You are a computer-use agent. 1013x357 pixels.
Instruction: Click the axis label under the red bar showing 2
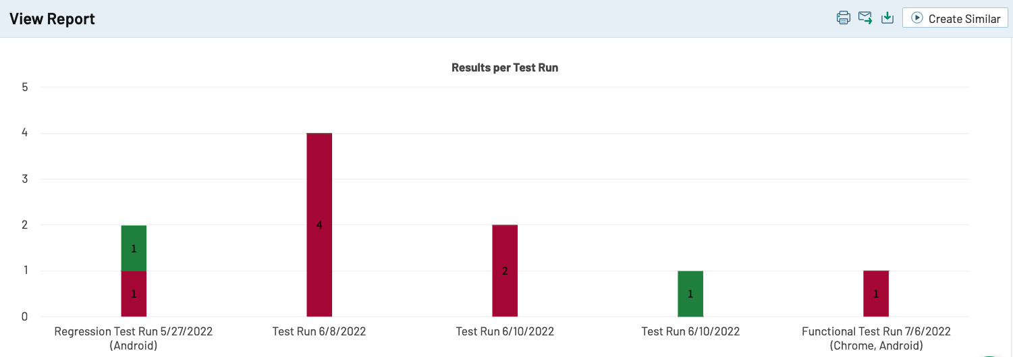(x=505, y=331)
